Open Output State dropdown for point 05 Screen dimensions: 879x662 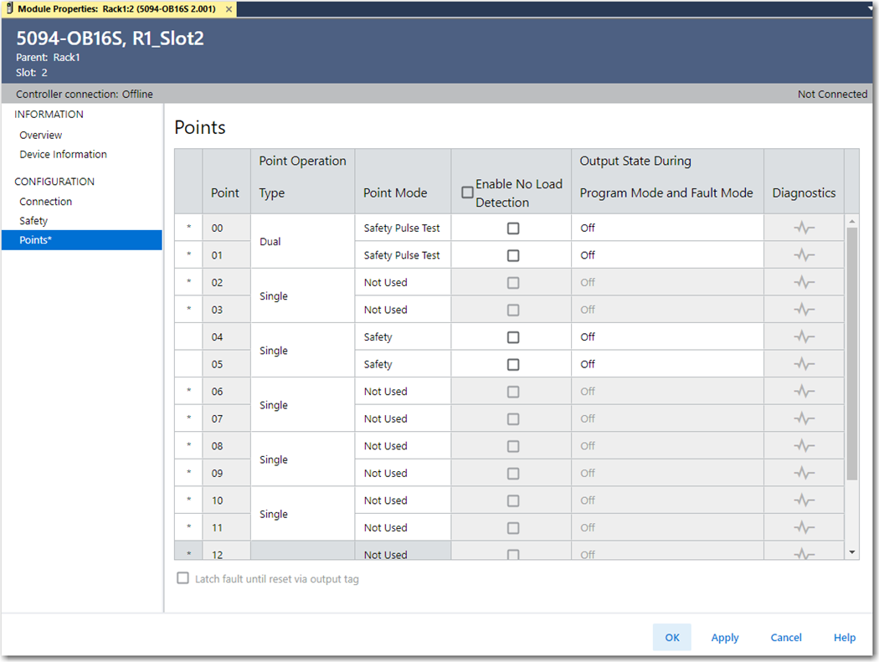670,364
